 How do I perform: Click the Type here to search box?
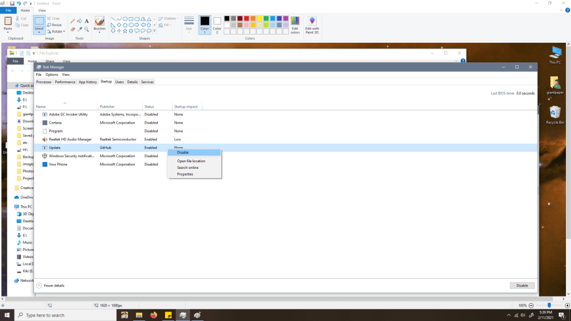pyautogui.click(x=66, y=315)
